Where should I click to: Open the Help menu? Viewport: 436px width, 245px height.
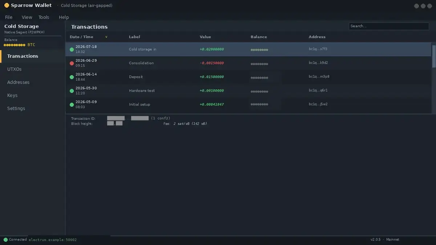click(64, 17)
